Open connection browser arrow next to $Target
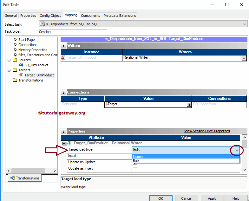Viewport: 249px width, 201px height. 189,104
